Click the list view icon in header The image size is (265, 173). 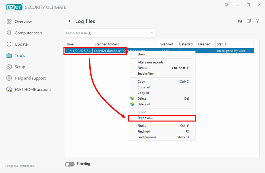click(240, 21)
